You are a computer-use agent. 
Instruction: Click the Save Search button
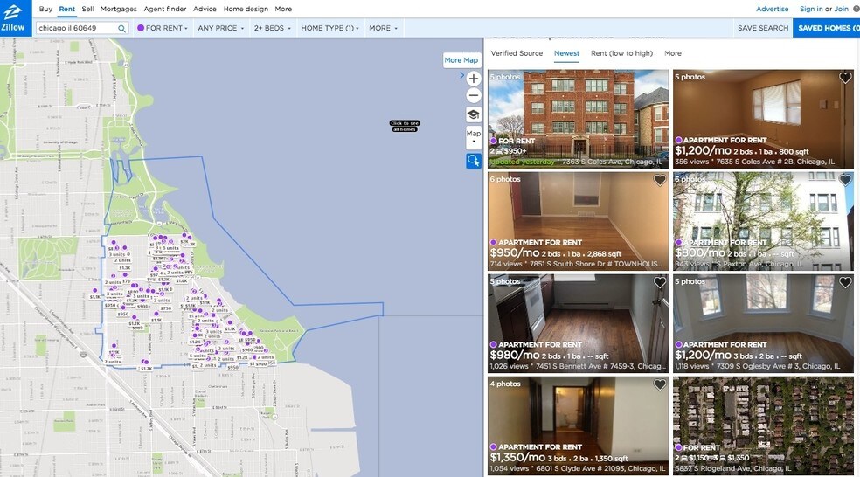(763, 28)
